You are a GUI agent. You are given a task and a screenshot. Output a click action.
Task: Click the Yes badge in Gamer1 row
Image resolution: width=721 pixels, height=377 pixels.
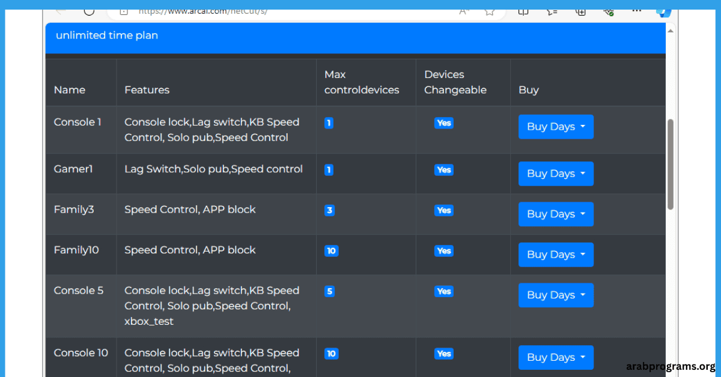click(x=444, y=170)
